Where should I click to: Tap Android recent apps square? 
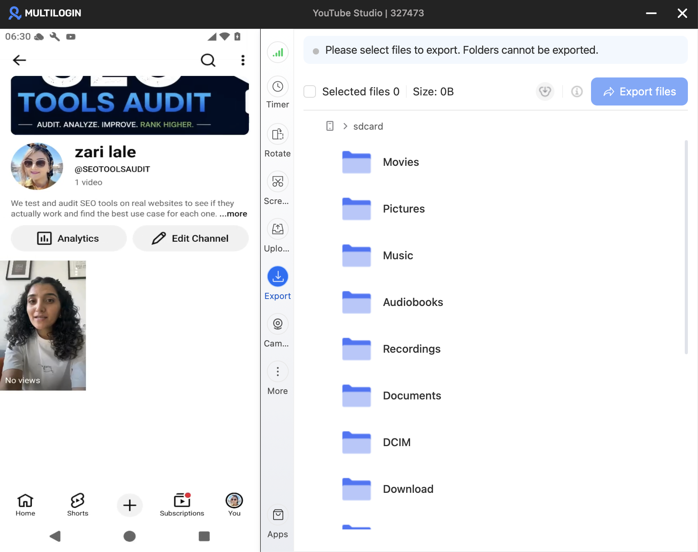(204, 536)
